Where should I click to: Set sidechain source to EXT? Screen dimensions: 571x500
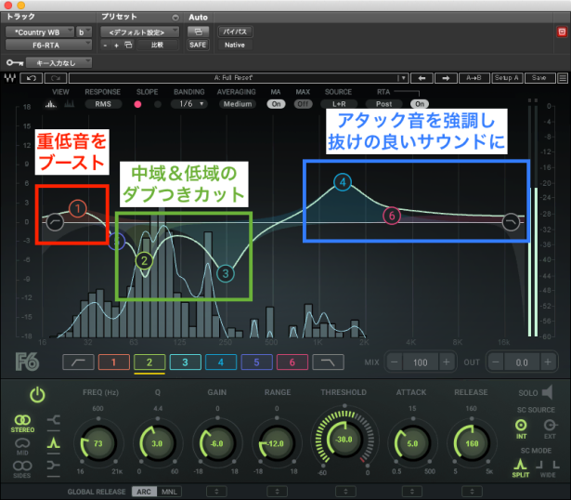click(550, 428)
